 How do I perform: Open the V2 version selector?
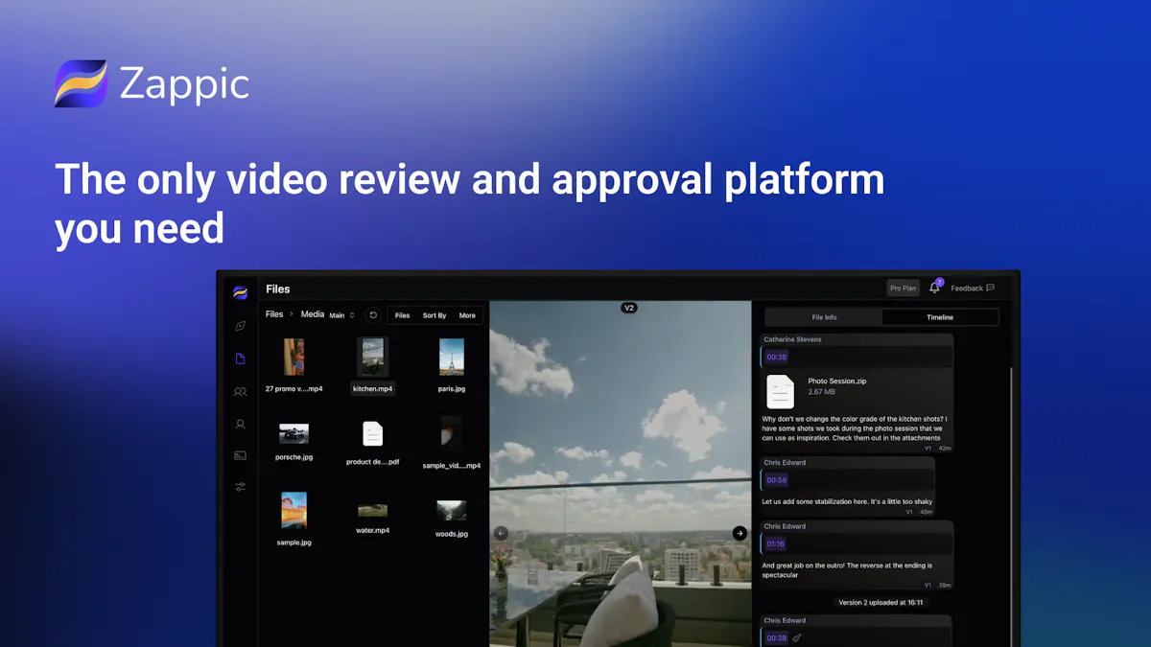[x=629, y=308]
